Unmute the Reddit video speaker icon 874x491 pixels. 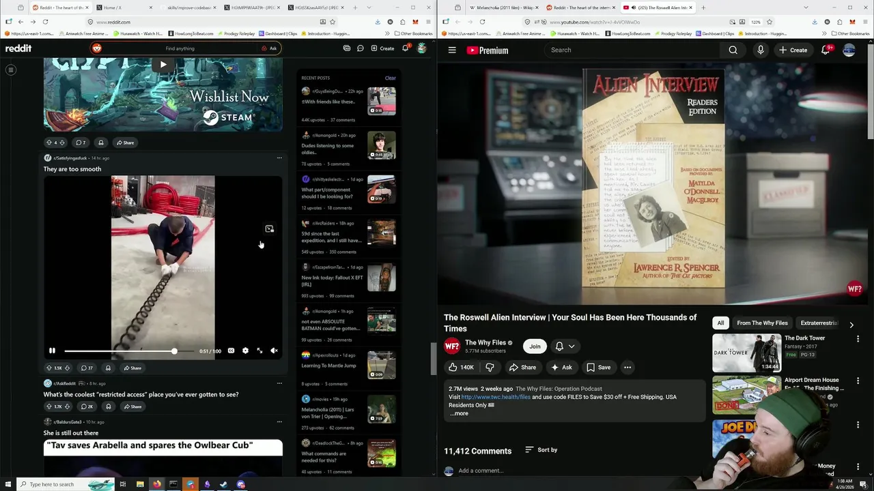click(x=274, y=351)
